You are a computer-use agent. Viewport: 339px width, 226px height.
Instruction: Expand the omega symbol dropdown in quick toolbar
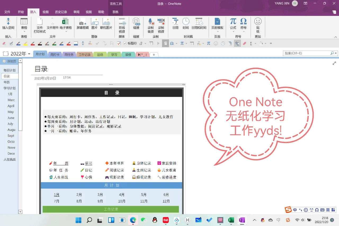click(x=176, y=43)
